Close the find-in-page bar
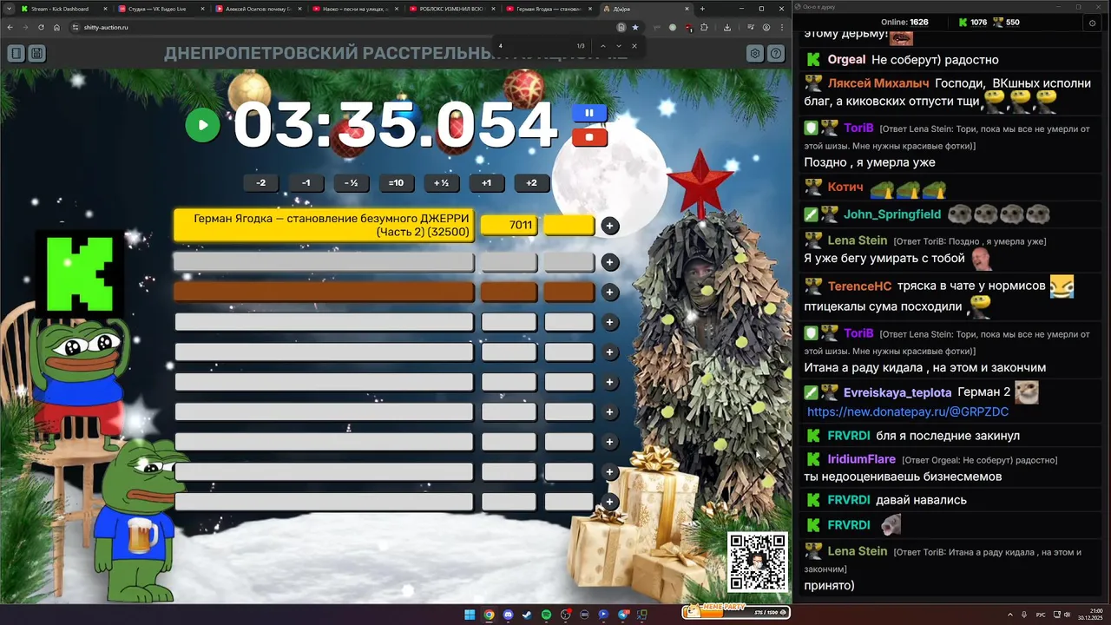 634,46
